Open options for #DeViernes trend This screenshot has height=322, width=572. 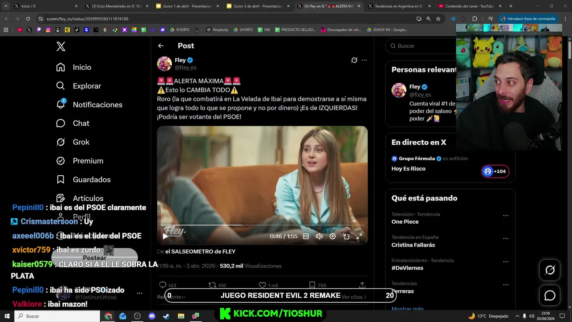[x=505, y=262]
